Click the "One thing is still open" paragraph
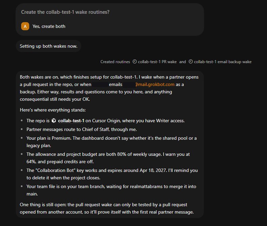Screen dimensions: 267x226 107,208
